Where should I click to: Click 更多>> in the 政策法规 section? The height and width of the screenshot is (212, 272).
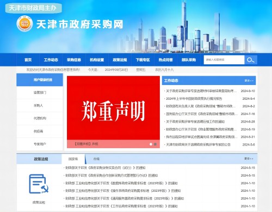click(249, 159)
